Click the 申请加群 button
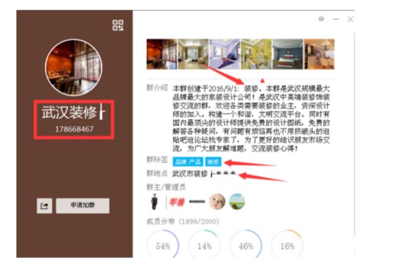The image size is (393, 261). click(82, 206)
